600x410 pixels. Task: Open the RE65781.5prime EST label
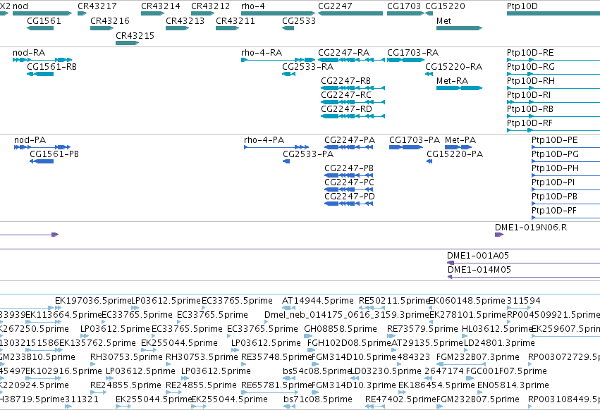pos(276,385)
